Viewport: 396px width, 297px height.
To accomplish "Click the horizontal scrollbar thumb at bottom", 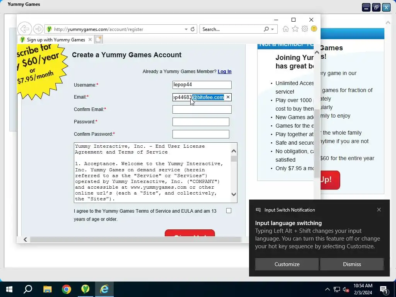I will pyautogui.click(x=136, y=239).
